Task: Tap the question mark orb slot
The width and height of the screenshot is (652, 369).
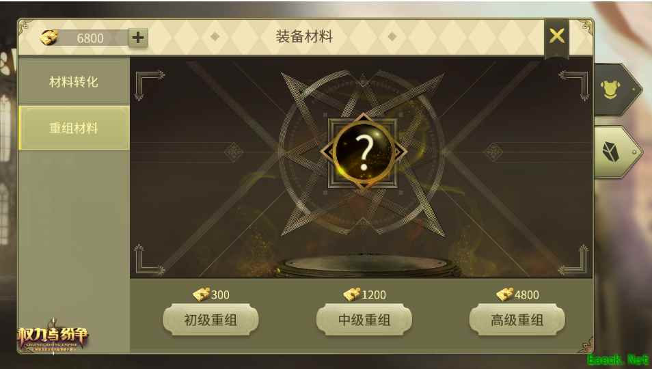Action: click(x=364, y=152)
